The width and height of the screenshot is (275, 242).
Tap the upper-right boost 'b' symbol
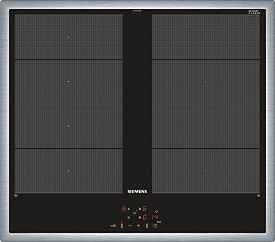pyautogui.click(x=140, y=209)
